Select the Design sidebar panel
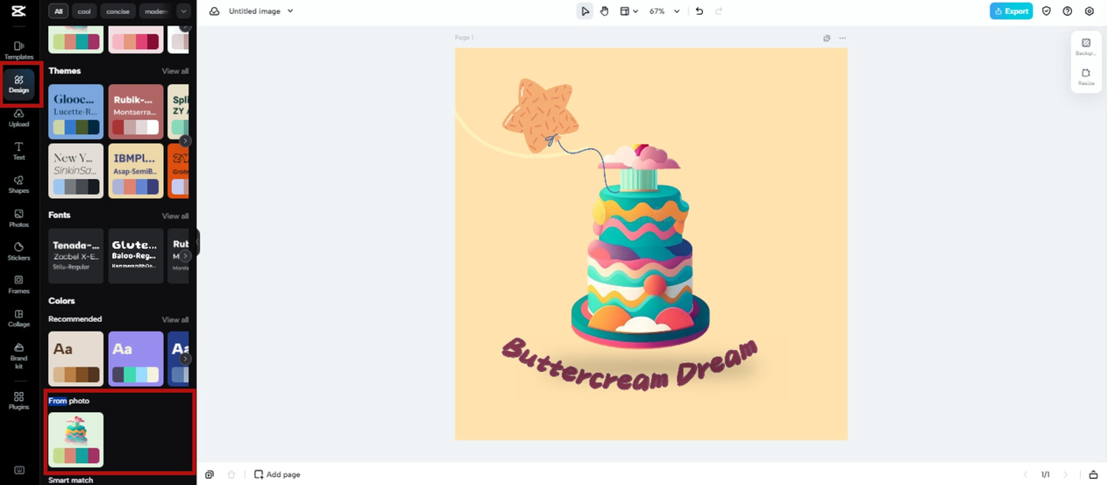This screenshot has width=1108, height=485. 18,84
